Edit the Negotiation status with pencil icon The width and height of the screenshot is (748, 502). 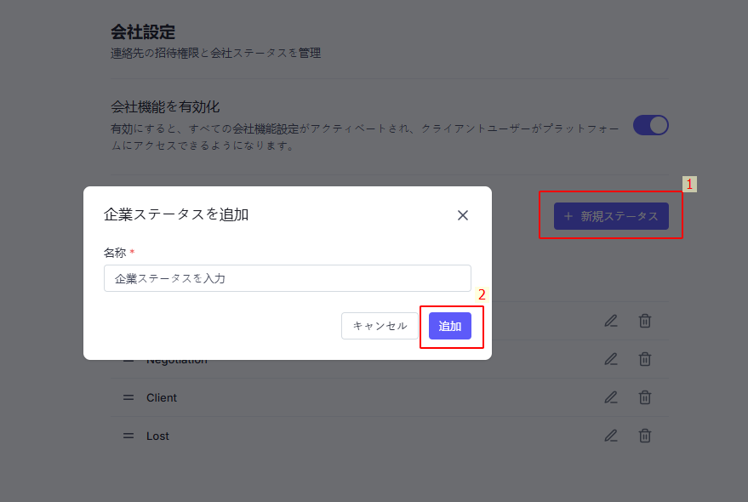611,359
